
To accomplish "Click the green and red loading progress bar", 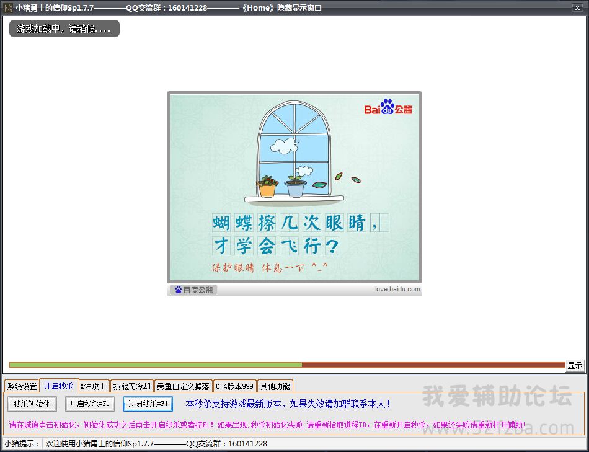I will pos(286,365).
